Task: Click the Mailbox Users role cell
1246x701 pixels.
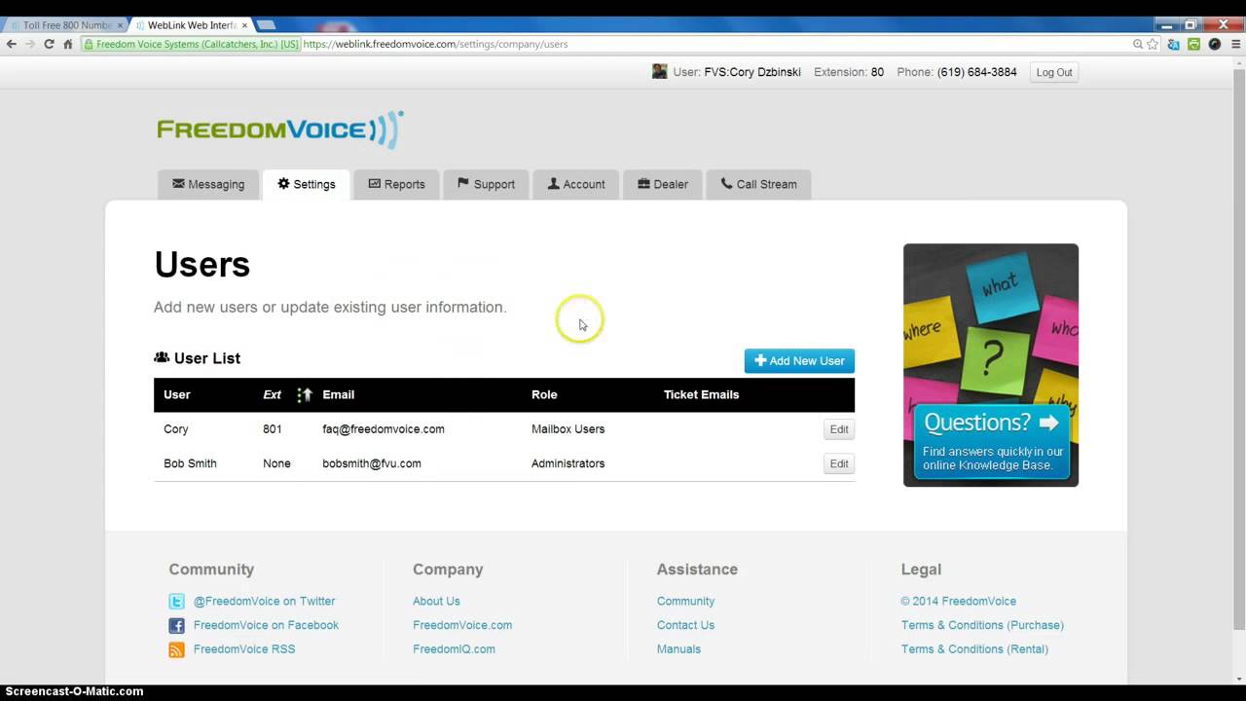Action: [x=568, y=429]
